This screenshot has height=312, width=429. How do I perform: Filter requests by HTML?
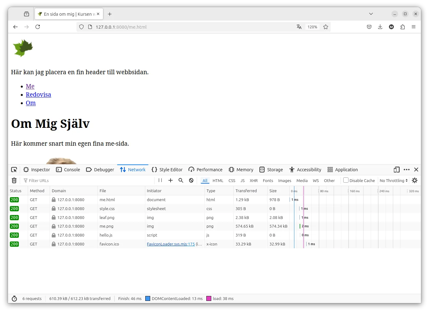[x=218, y=180]
